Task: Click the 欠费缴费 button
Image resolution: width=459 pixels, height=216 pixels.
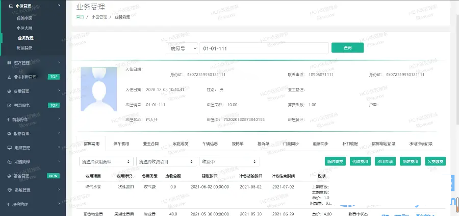Action: click(435, 161)
